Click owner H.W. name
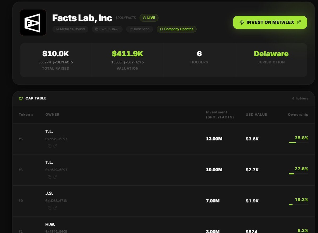This screenshot has height=233, width=318. coord(50,224)
